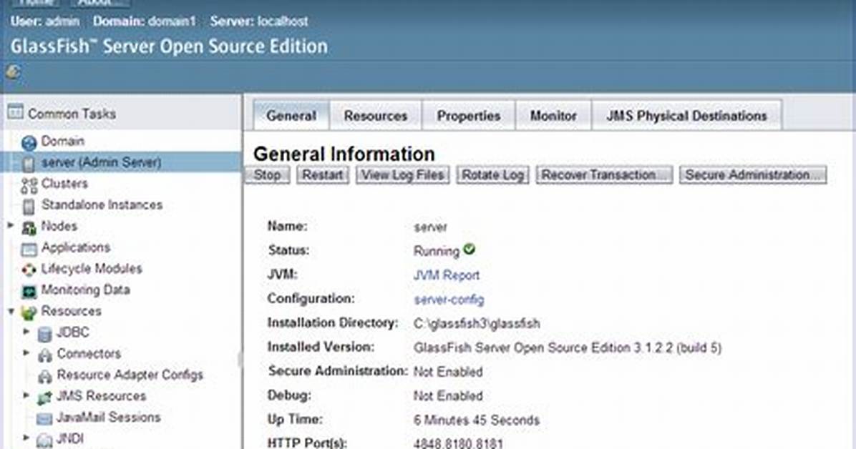Click the Applications icon
The height and width of the screenshot is (449, 856).
(x=29, y=249)
